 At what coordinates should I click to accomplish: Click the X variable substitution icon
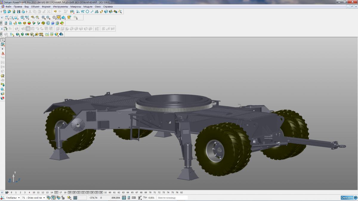pos(11,34)
